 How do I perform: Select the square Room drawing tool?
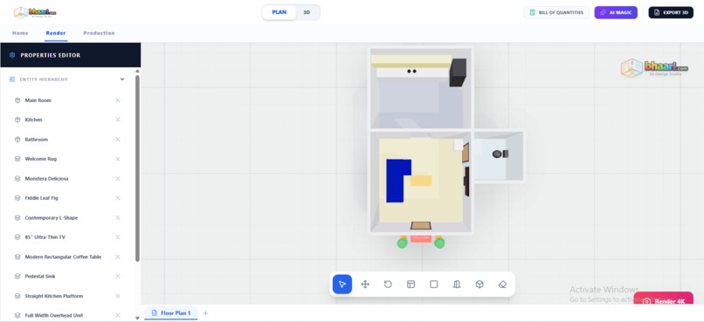pyautogui.click(x=434, y=284)
